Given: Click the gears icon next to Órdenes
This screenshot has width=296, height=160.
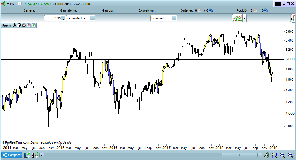Looking at the screenshot, I should pos(211,10).
